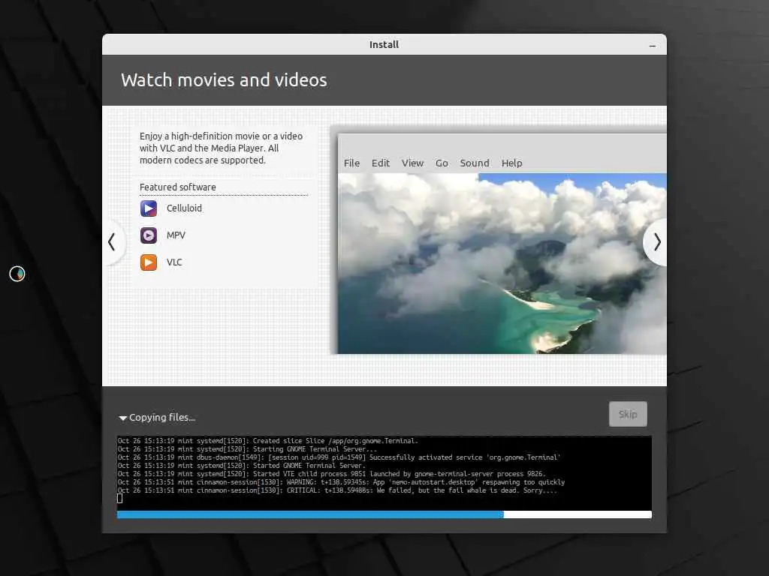Collapse the Copying files details expander

click(x=122, y=418)
